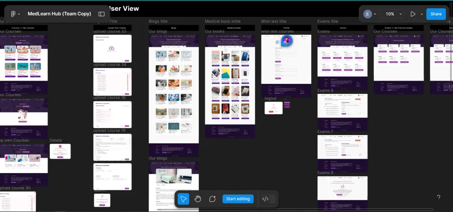
Task: Select the Courses >> My Courses header
Action: click(24, 28)
